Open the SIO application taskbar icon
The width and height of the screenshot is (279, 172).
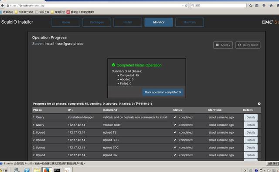pyautogui.click(x=67, y=170)
